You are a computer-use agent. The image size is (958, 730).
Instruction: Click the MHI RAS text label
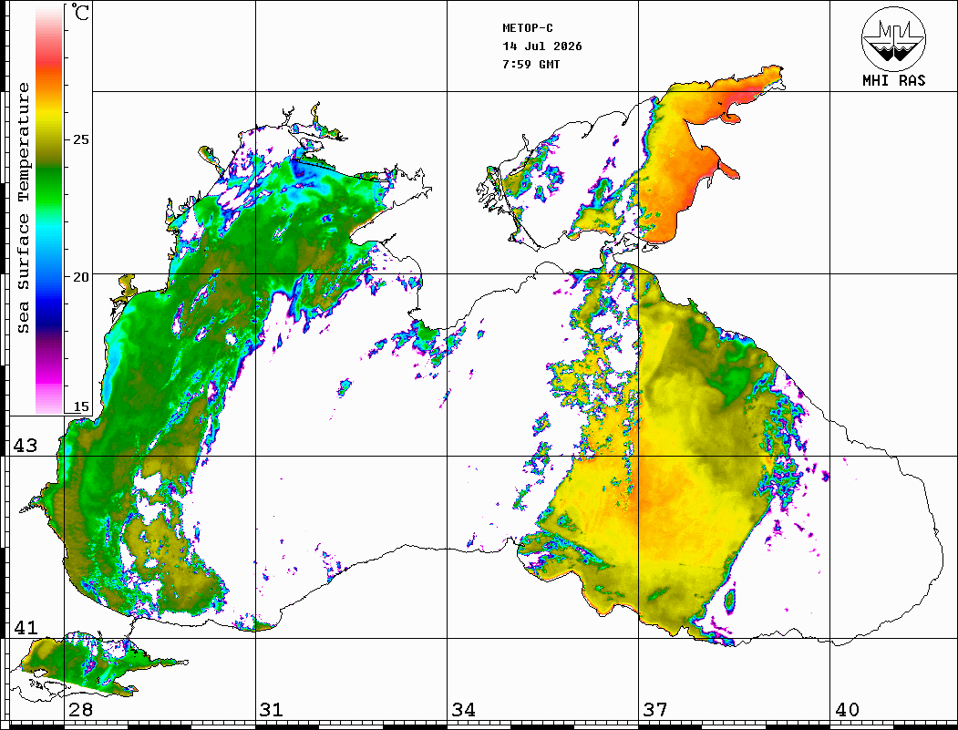[x=894, y=80]
